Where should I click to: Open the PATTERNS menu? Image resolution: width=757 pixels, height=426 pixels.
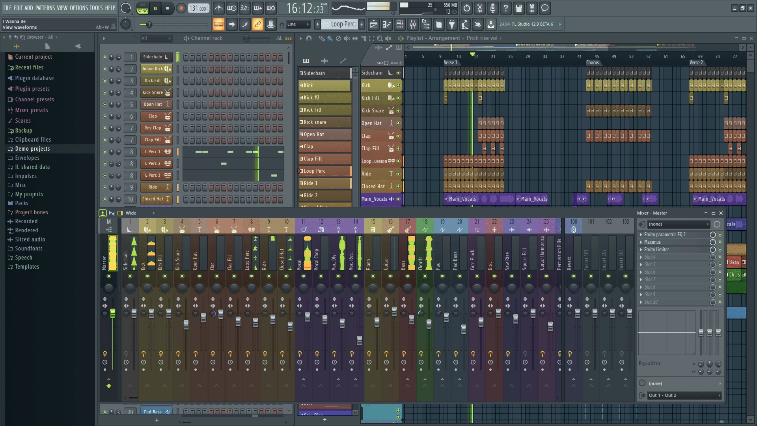tap(45, 8)
